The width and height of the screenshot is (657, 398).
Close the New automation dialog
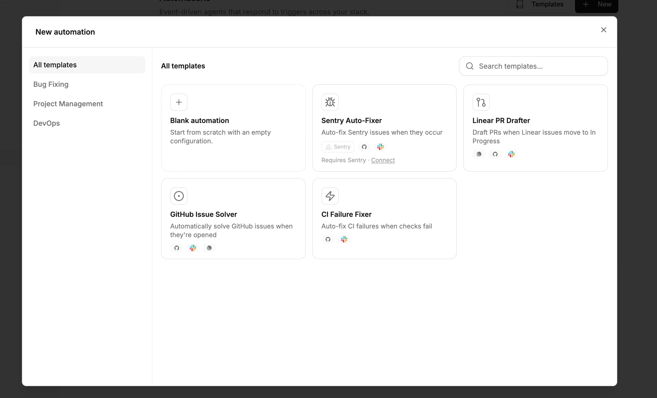[x=604, y=30]
